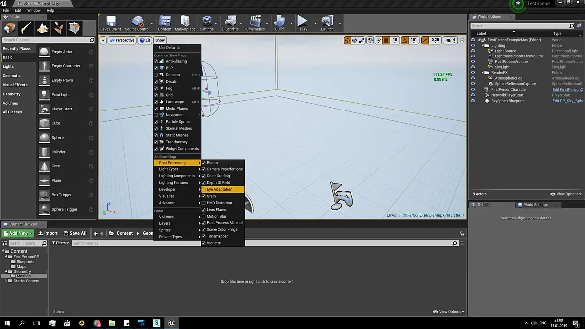Enable the Eye Adaptation checkbox
Image resolution: width=585 pixels, height=329 pixels.
point(204,189)
